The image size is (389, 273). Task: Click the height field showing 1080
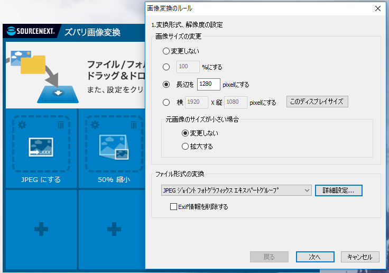click(235, 102)
